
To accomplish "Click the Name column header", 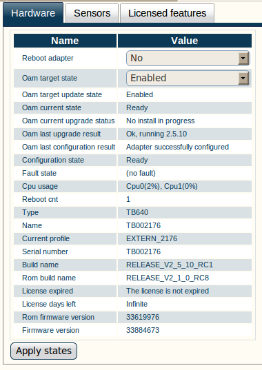I will [x=65, y=41].
